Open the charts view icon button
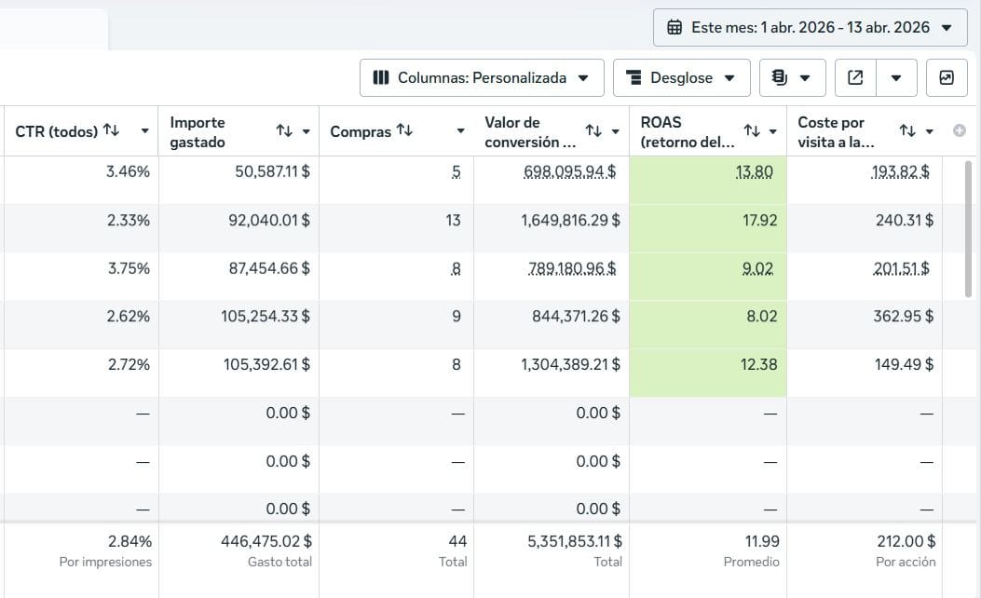 point(947,77)
